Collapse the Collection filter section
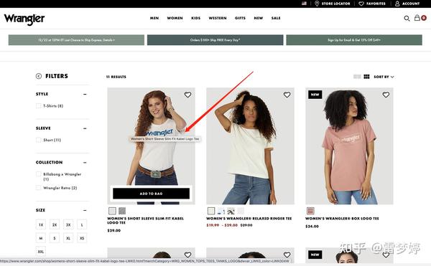 coord(85,162)
